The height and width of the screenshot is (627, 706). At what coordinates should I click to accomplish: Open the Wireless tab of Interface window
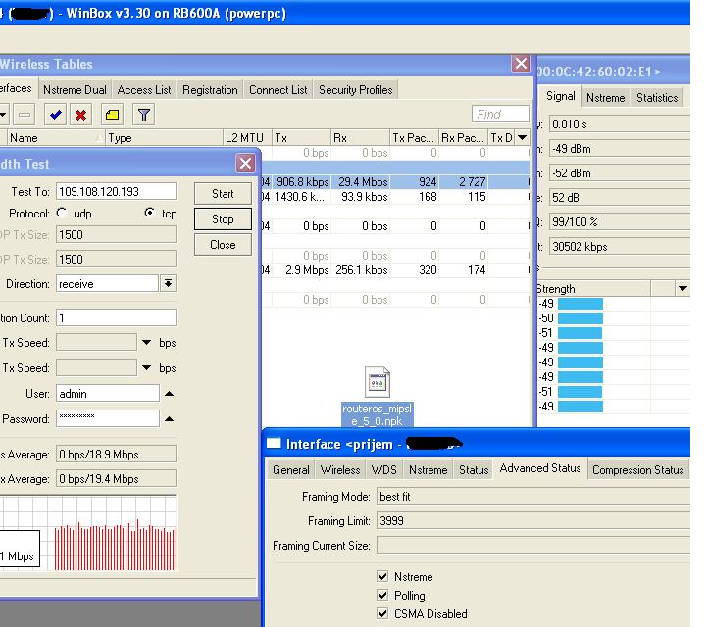point(340,470)
